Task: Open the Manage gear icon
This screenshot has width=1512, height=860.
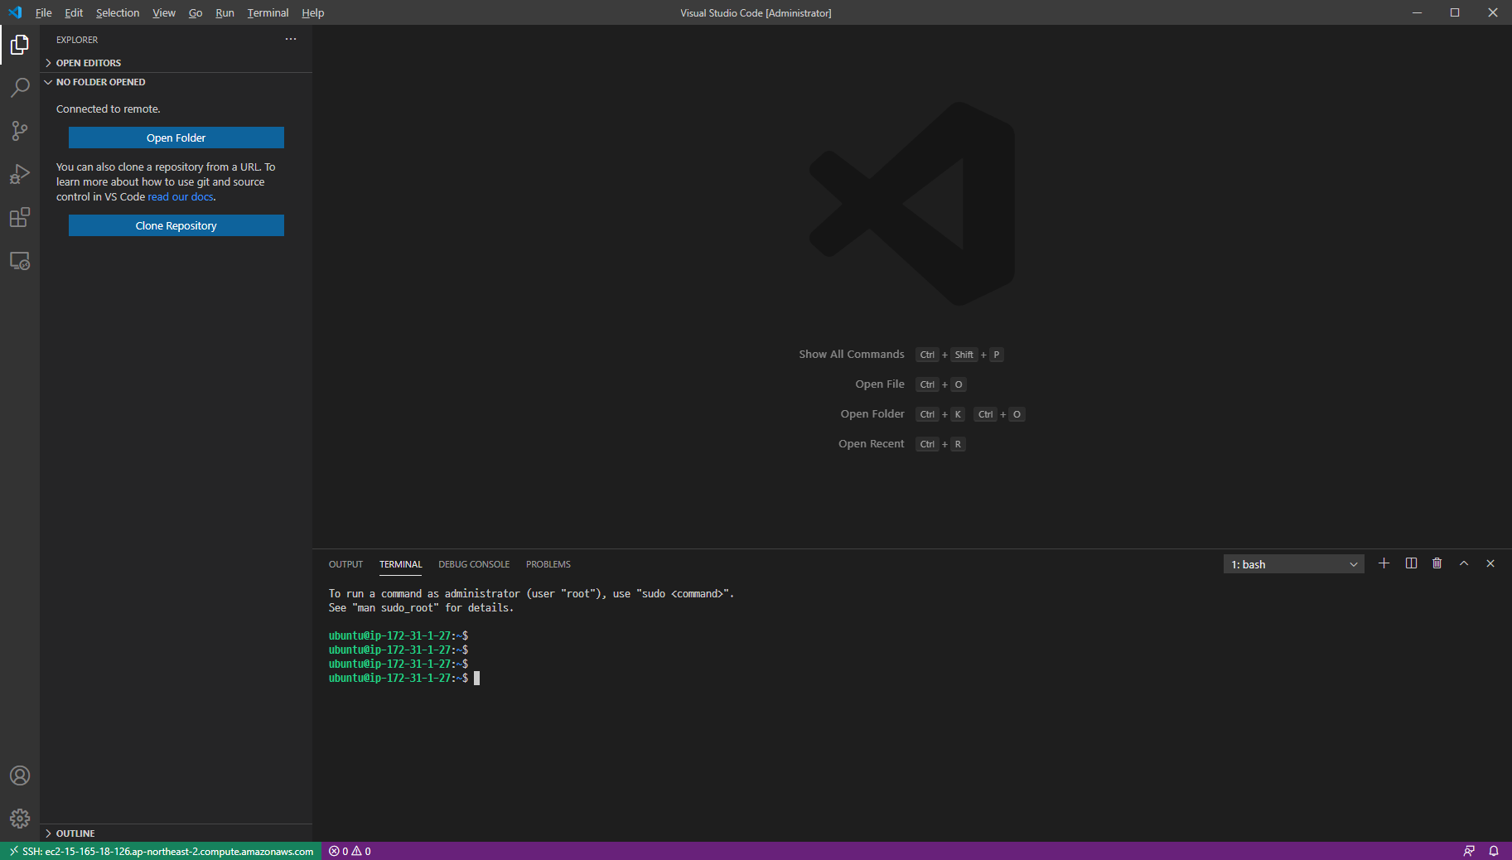Action: point(20,819)
